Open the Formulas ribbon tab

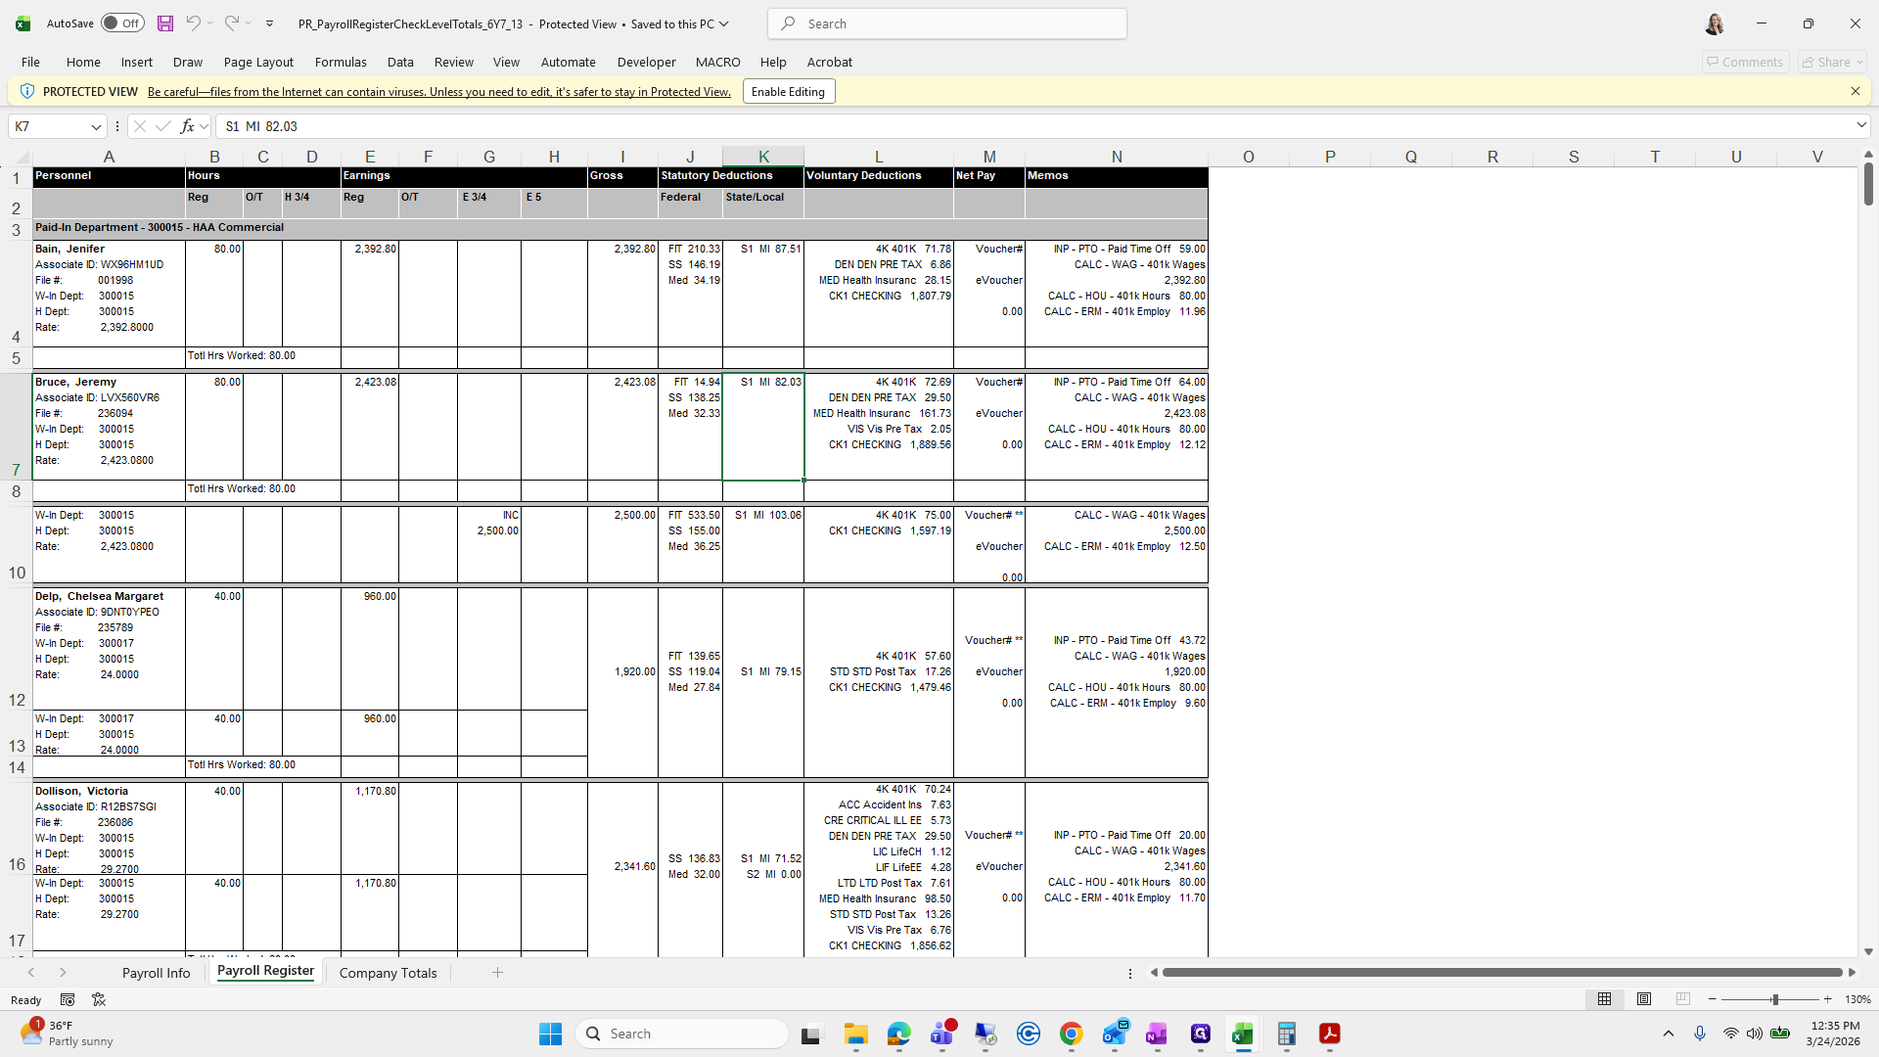tap(341, 62)
